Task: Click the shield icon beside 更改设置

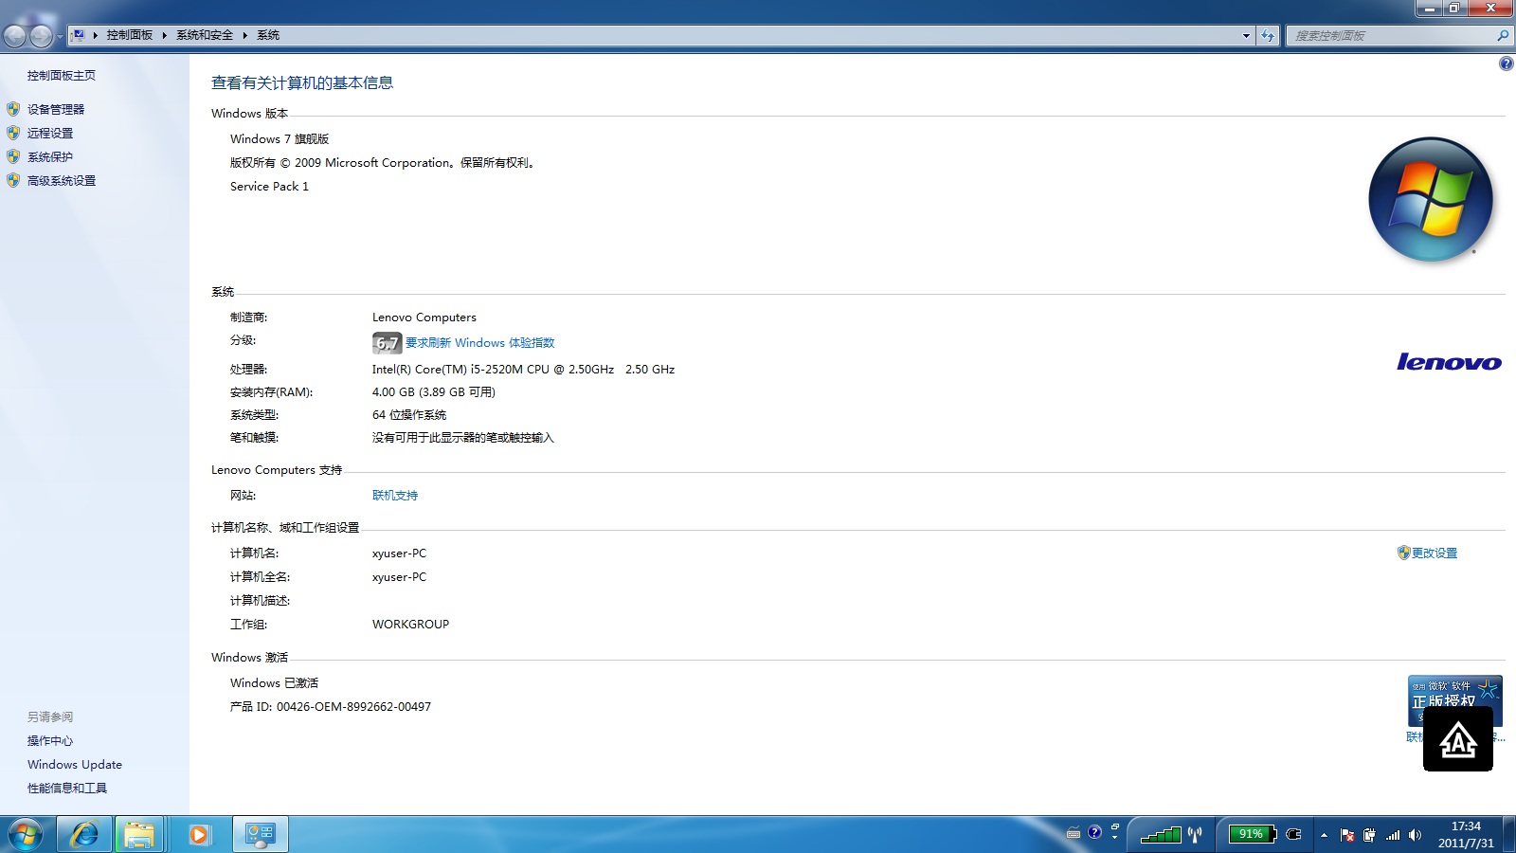Action: click(x=1404, y=553)
